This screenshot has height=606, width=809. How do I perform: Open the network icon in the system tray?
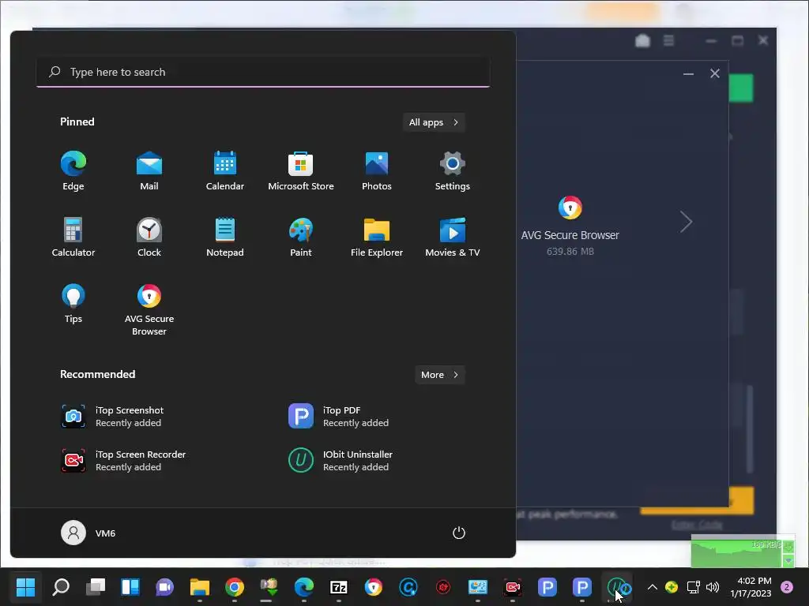pos(693,587)
